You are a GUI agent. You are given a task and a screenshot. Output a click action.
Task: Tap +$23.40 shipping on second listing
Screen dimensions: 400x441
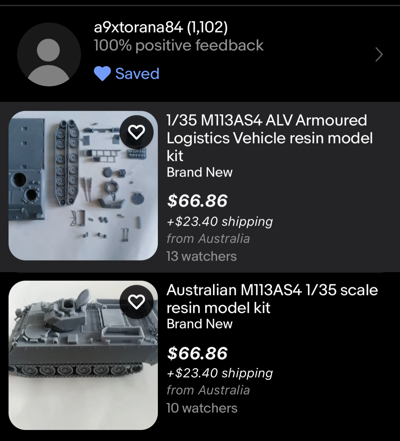pyautogui.click(x=220, y=373)
